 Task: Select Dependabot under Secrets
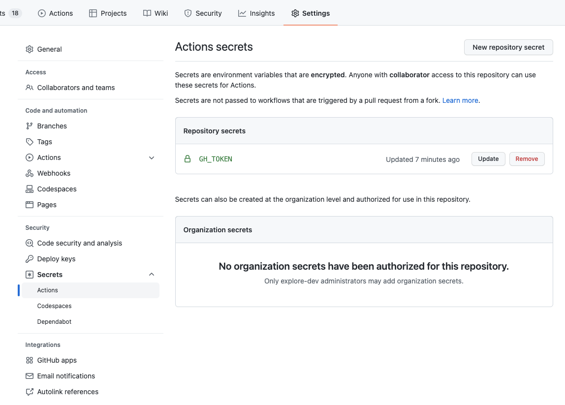click(x=91, y=322)
